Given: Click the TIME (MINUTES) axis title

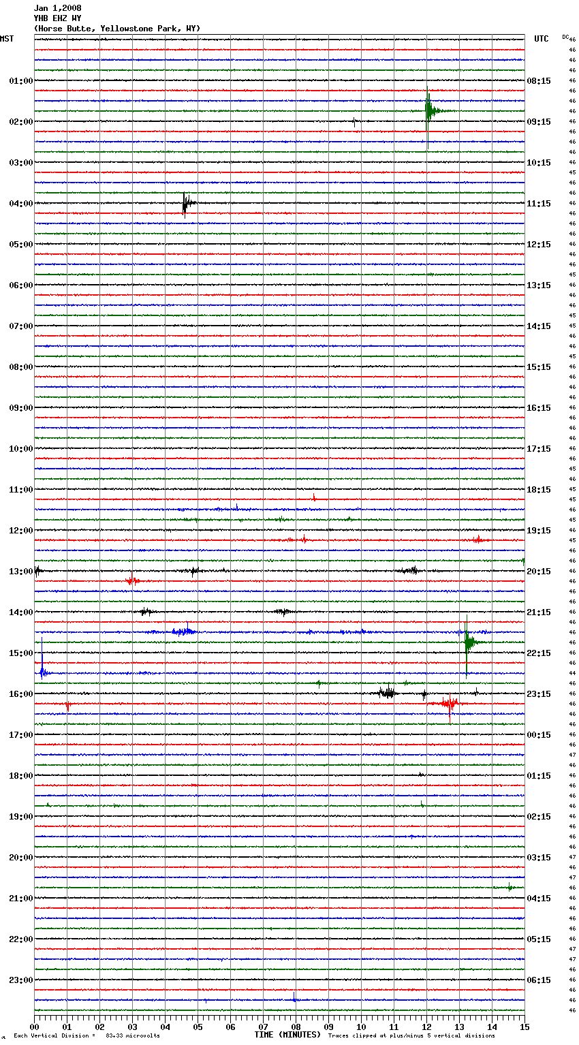Looking at the screenshot, I should (x=287, y=1035).
